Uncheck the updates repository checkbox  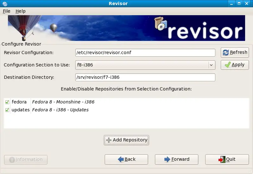[x=7, y=110]
